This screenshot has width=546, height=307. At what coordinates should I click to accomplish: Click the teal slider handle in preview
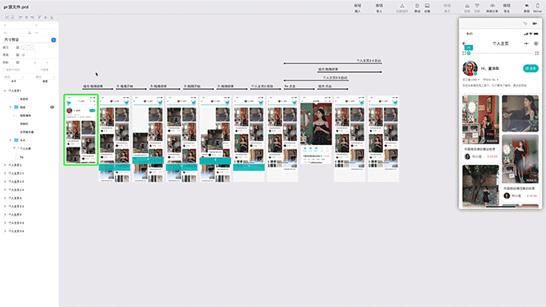(x=469, y=53)
